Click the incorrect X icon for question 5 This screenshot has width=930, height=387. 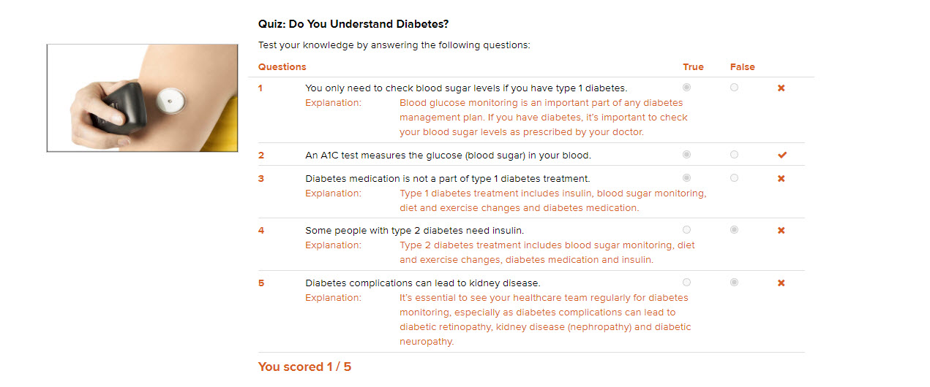(x=781, y=283)
